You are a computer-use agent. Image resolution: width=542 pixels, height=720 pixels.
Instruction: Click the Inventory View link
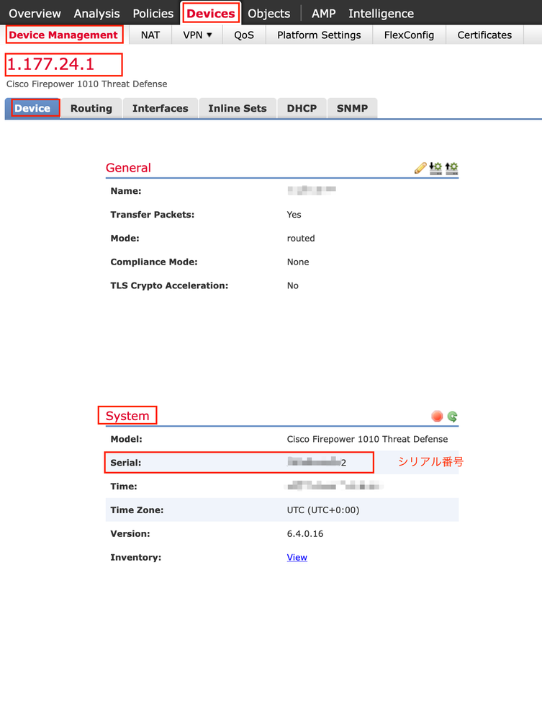click(297, 557)
